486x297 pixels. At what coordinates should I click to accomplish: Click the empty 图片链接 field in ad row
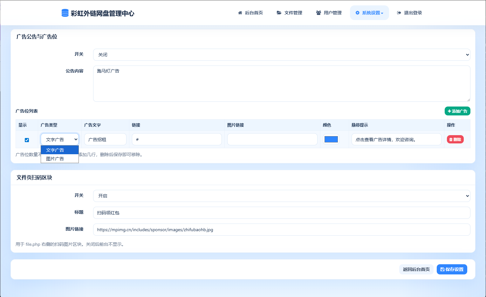point(272,139)
